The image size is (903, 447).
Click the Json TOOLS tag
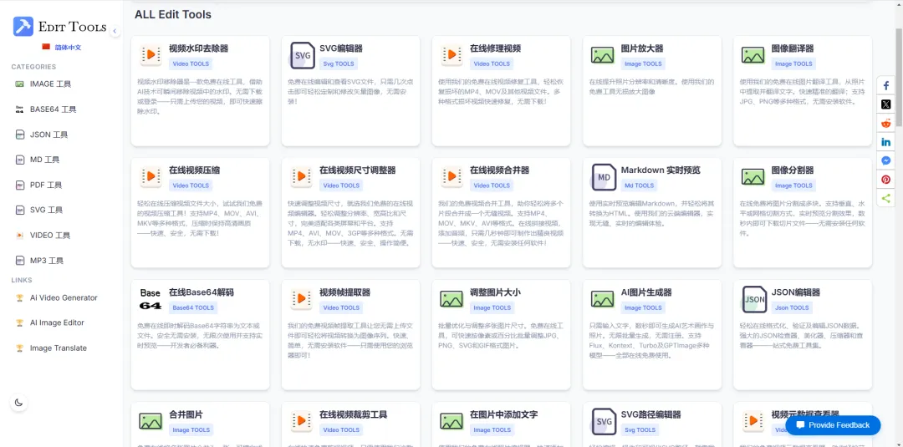[x=792, y=307]
